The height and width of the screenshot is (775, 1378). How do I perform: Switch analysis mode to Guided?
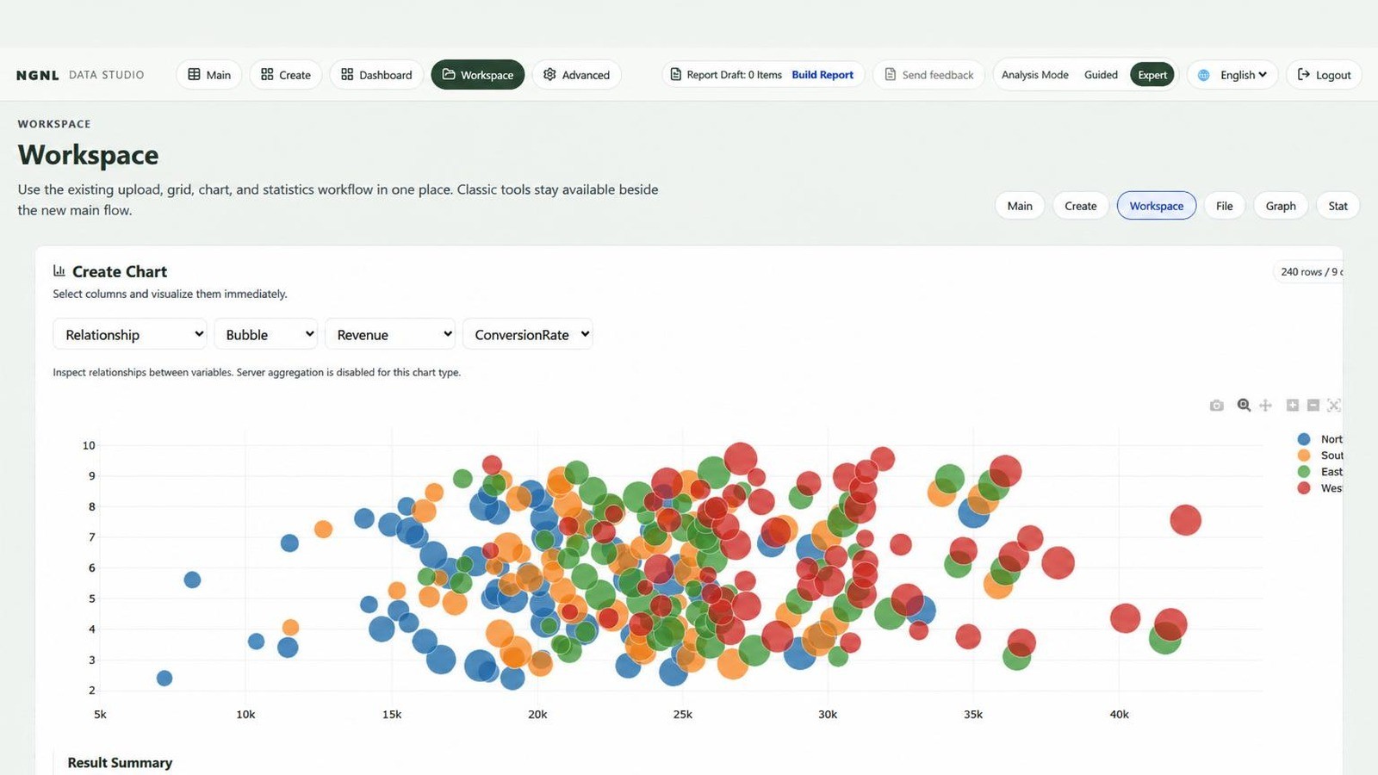pyautogui.click(x=1101, y=75)
